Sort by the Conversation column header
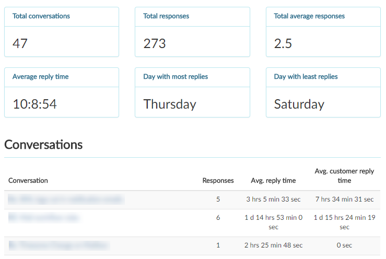 point(28,181)
